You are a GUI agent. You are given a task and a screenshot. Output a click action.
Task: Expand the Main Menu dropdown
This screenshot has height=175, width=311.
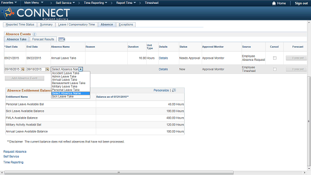click(x=34, y=3)
